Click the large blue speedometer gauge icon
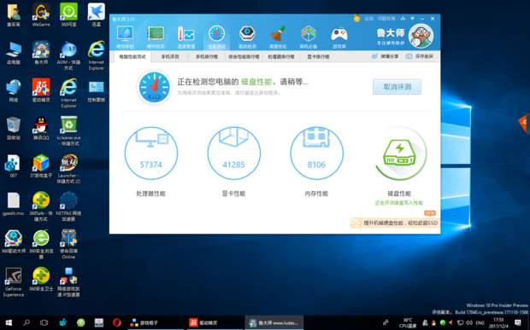Viewport: 530px width, 330px height. (x=155, y=87)
